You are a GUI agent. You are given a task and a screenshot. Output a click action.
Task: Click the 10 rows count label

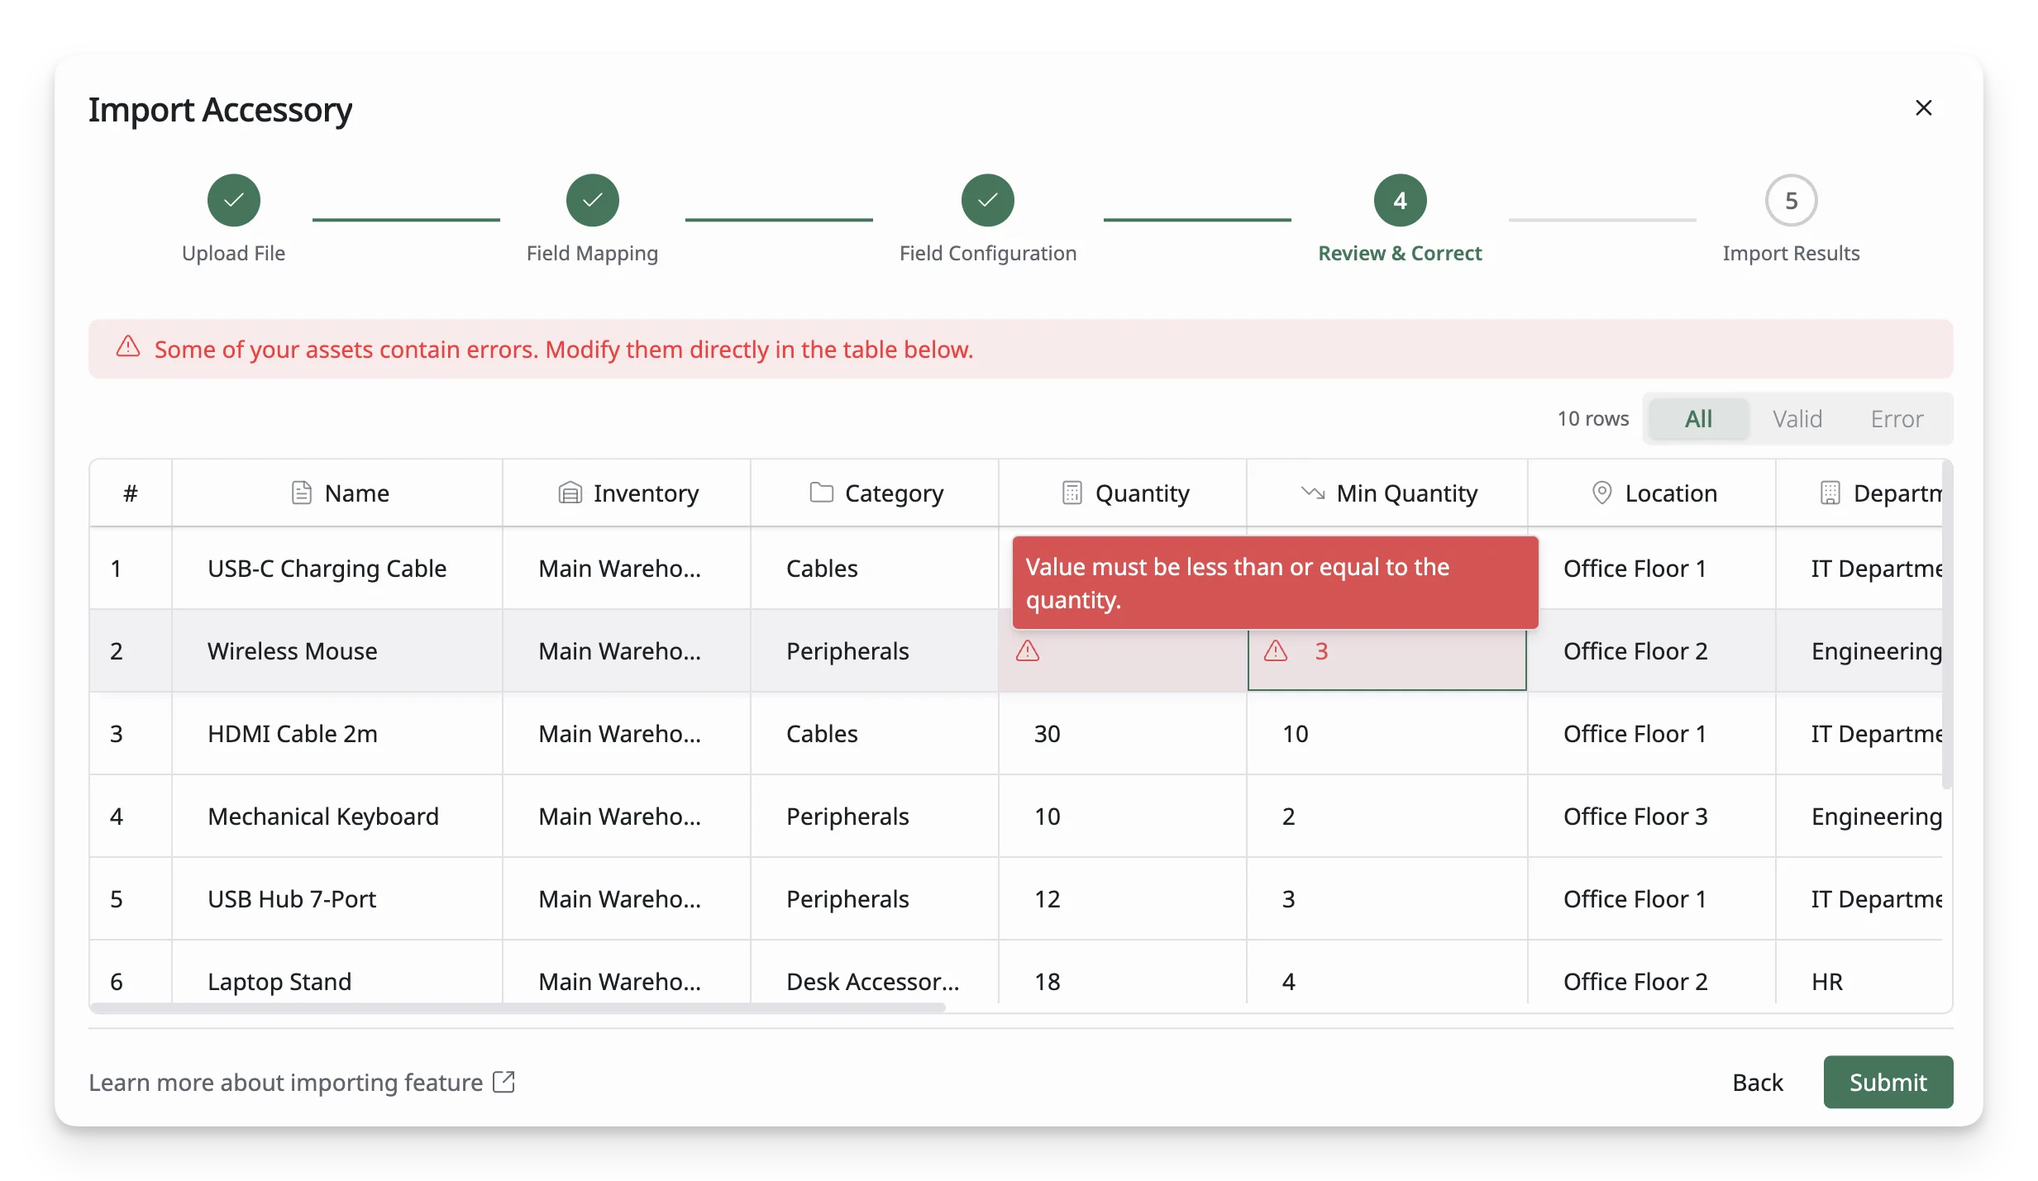point(1592,418)
